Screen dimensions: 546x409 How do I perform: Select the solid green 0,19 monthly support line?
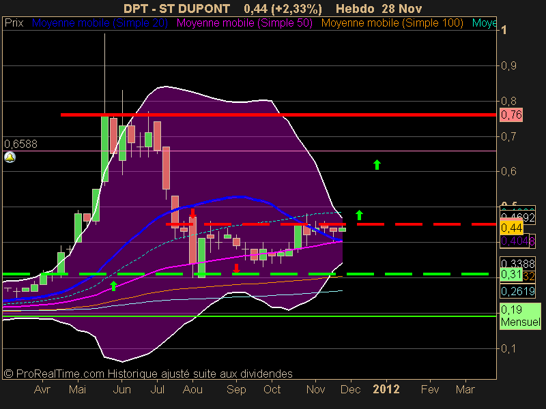pyautogui.click(x=249, y=316)
